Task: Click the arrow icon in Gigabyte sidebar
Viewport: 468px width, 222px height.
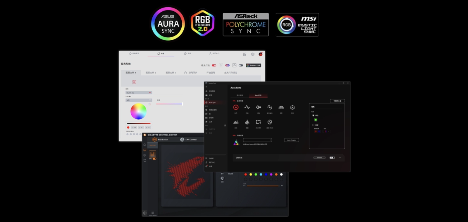Action: [x=145, y=155]
